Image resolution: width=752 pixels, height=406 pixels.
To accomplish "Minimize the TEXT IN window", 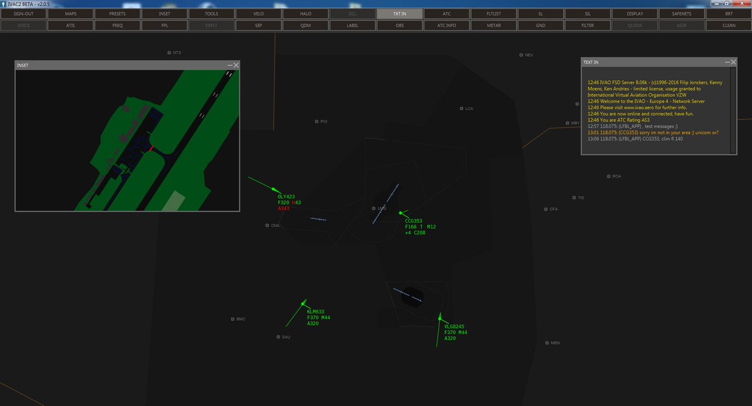I will pos(727,62).
